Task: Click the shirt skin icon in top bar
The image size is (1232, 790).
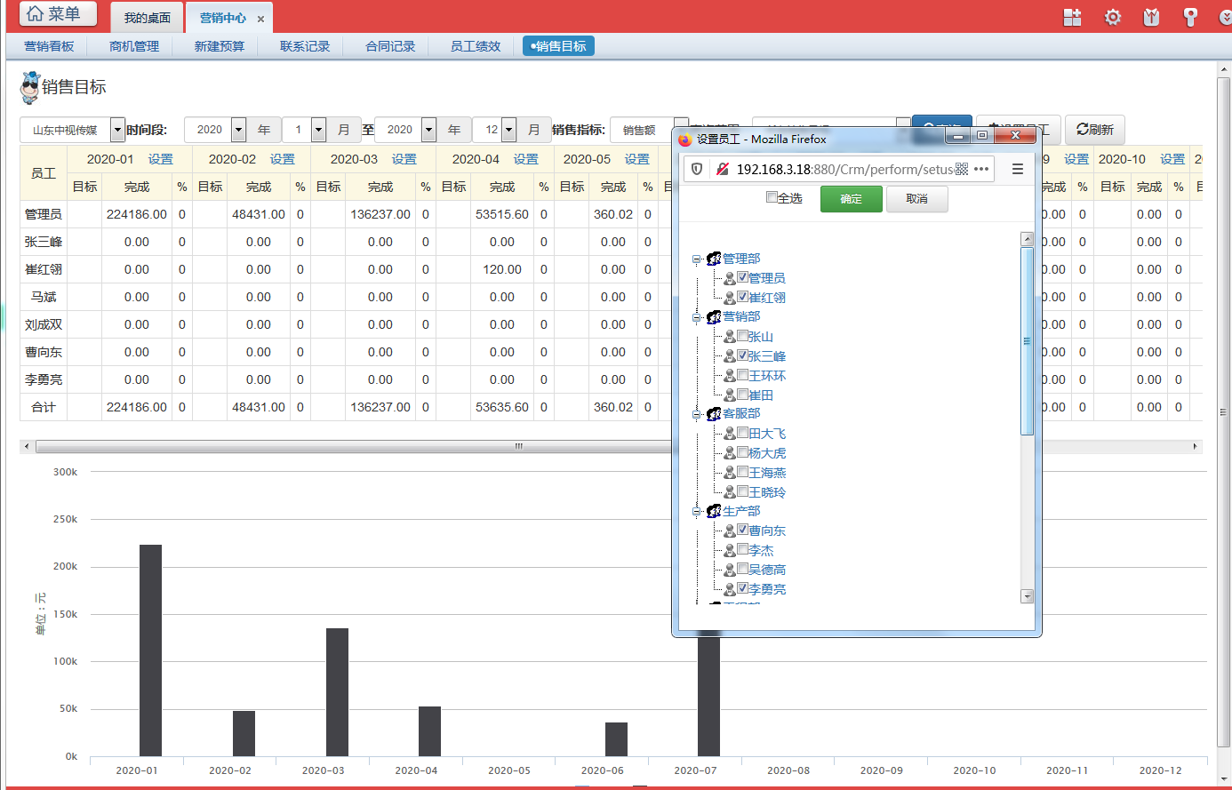Action: pos(1151,17)
